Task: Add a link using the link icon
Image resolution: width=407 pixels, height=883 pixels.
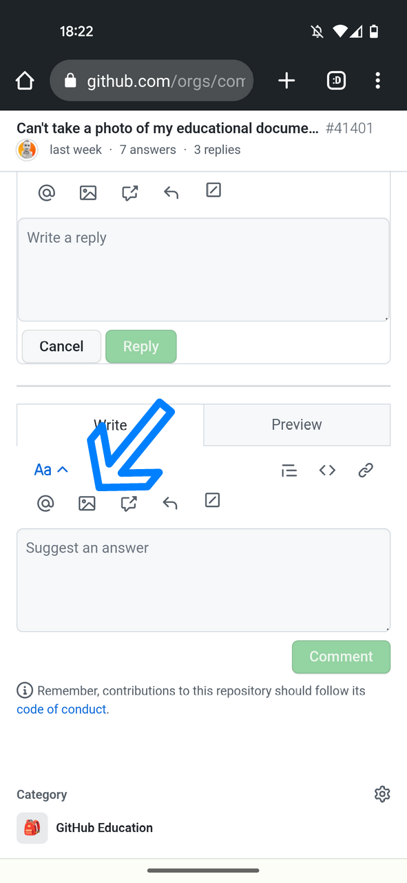Action: [x=366, y=470]
